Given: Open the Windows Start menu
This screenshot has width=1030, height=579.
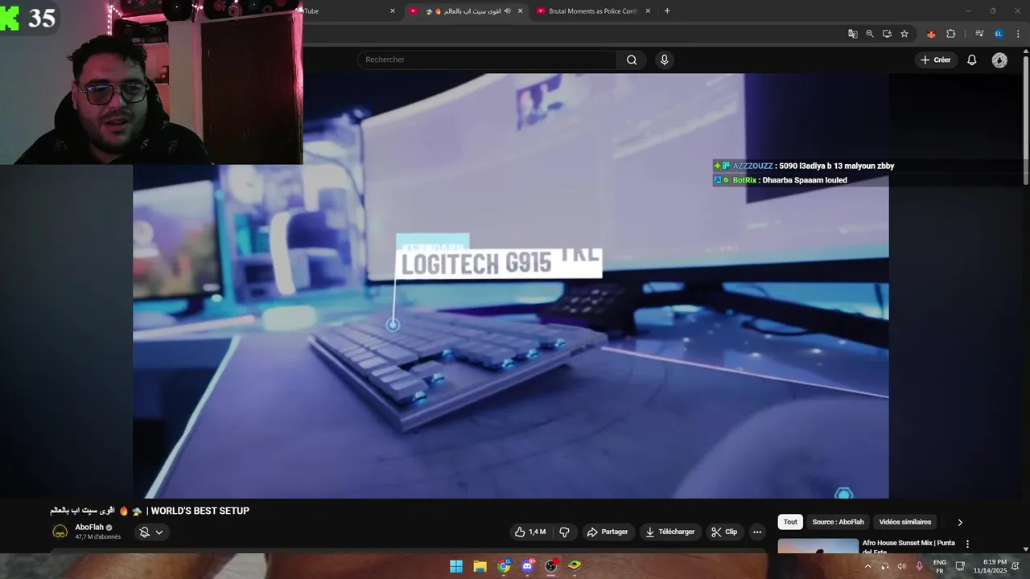Looking at the screenshot, I should [x=456, y=566].
